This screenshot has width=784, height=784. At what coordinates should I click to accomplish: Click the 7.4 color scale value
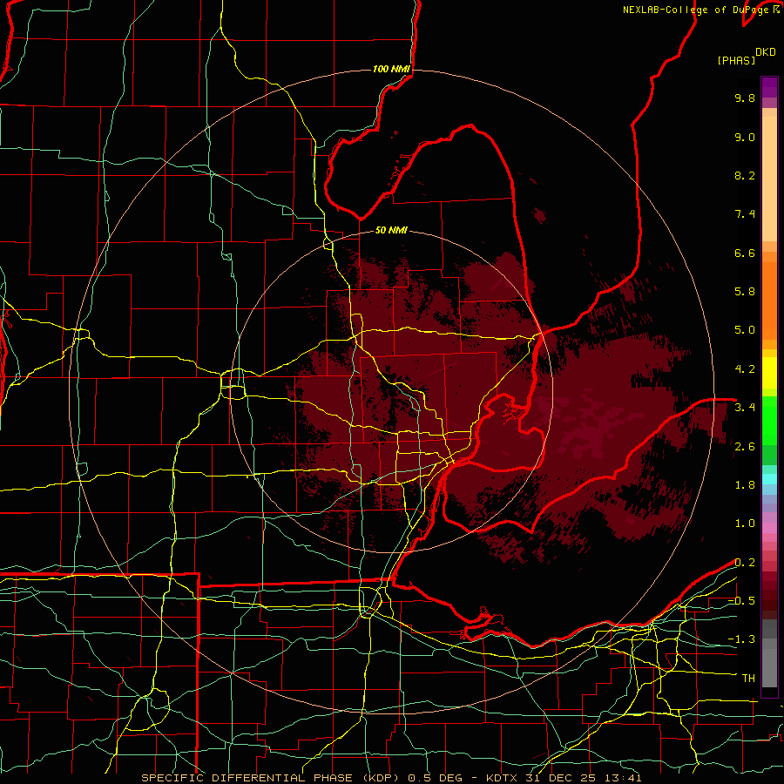(745, 214)
